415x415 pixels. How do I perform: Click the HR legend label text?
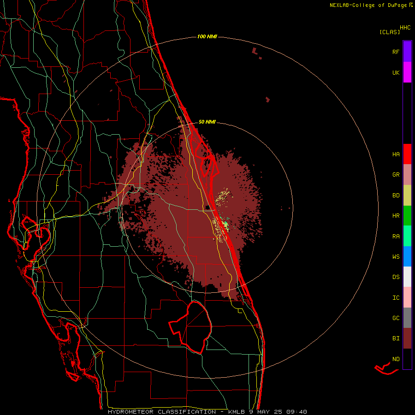point(396,216)
